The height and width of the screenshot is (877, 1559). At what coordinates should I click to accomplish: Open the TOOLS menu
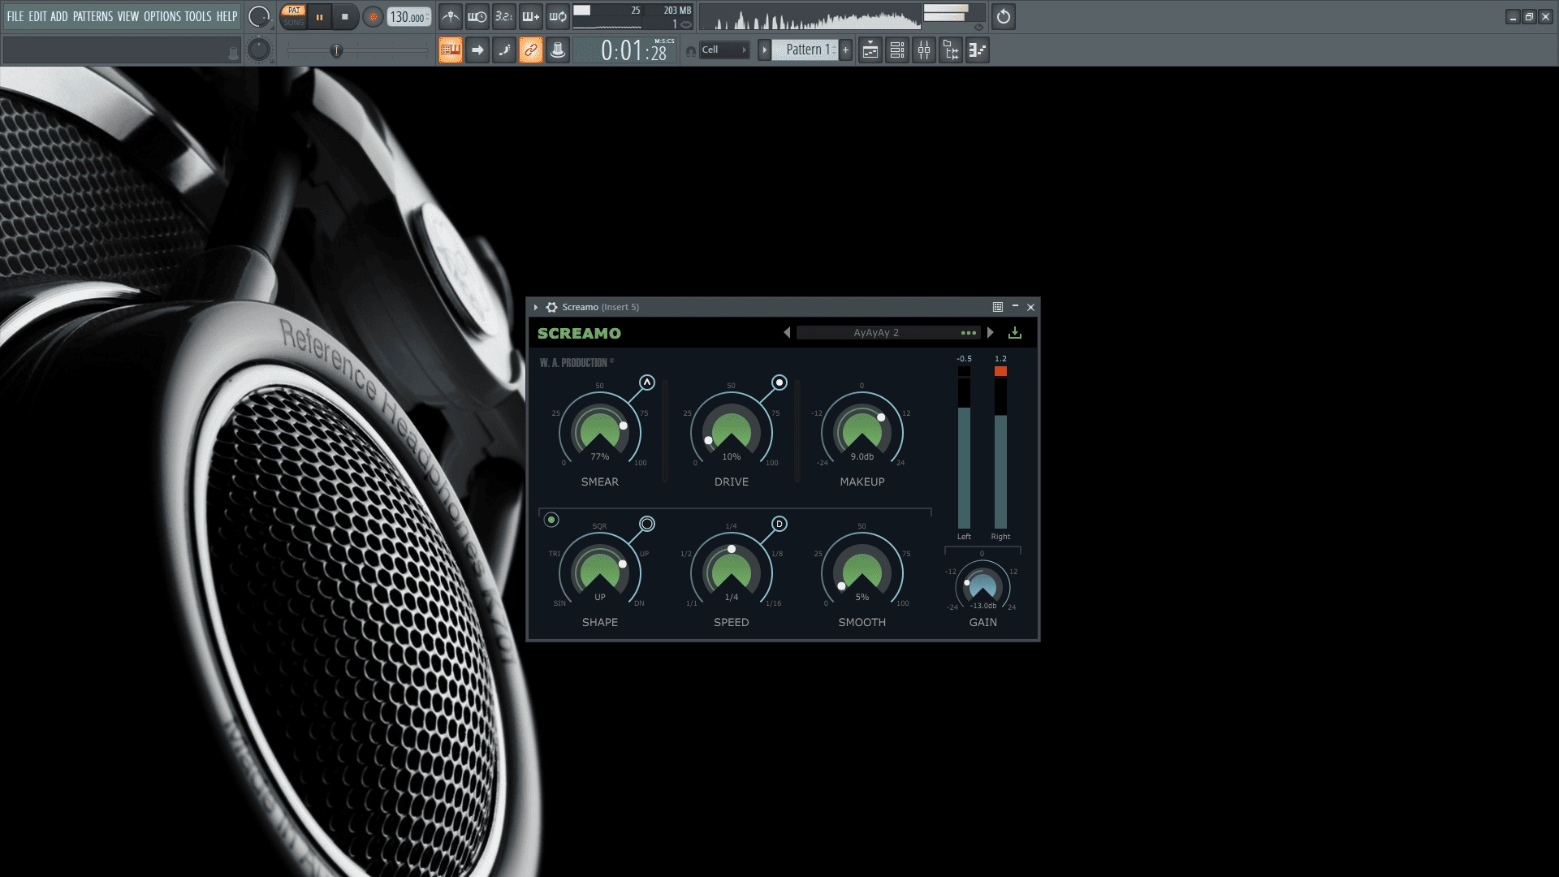pos(198,16)
